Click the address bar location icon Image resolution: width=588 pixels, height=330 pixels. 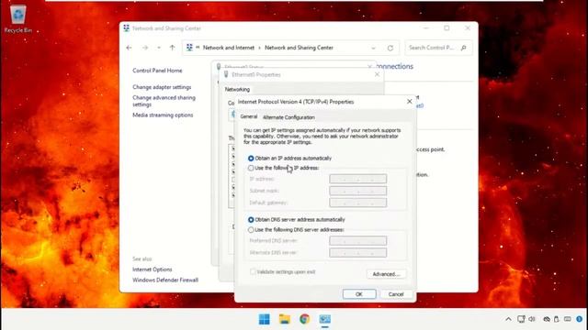(x=189, y=48)
